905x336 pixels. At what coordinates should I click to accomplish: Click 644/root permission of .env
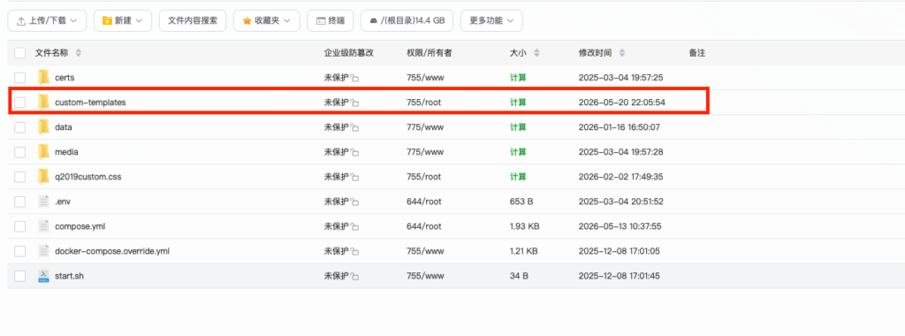pos(423,202)
